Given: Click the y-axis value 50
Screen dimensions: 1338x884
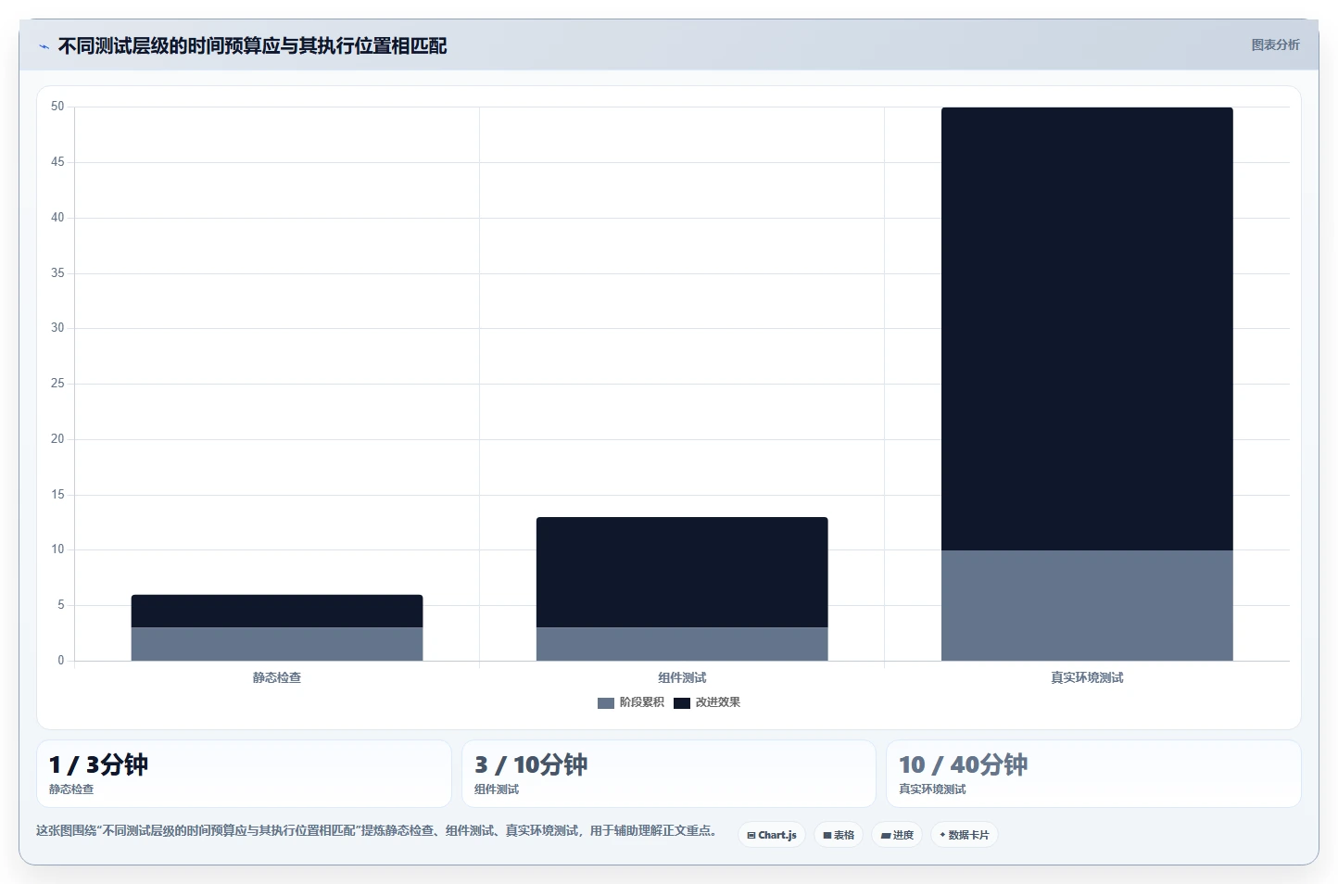Looking at the screenshot, I should pos(57,107).
